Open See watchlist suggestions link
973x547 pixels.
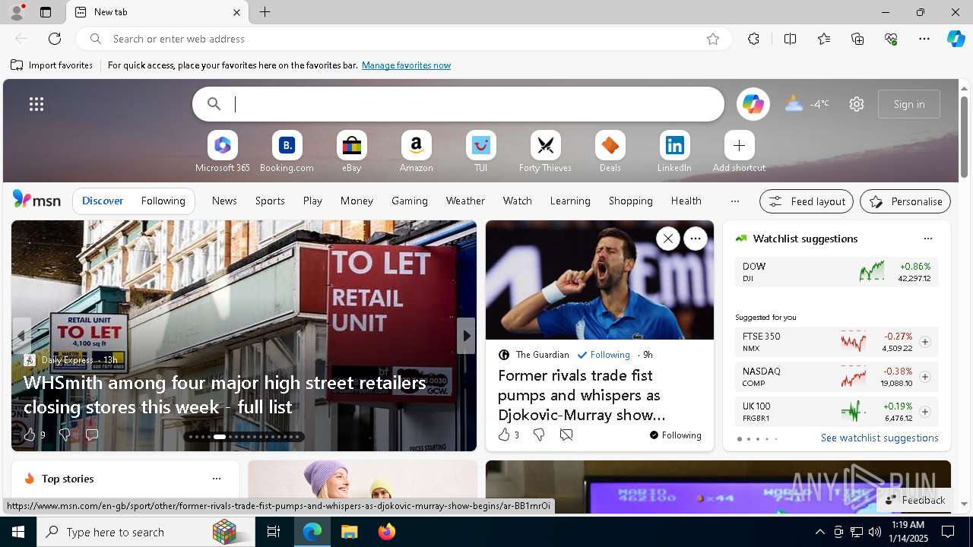click(880, 438)
